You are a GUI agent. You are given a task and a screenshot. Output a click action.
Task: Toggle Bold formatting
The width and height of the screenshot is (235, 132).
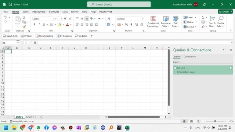[34, 25]
